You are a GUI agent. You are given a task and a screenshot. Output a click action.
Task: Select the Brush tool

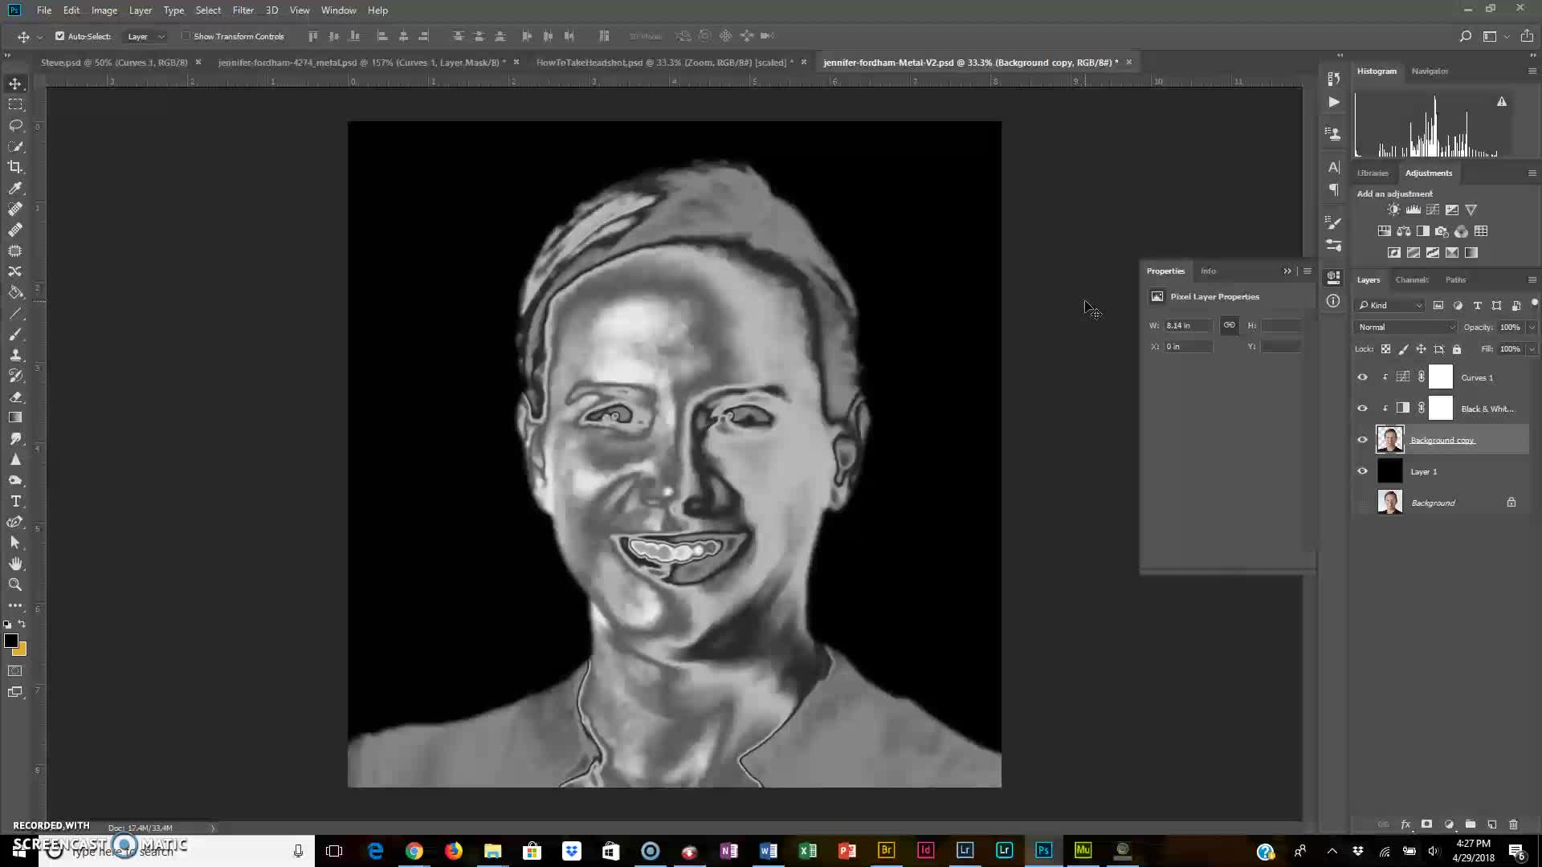pyautogui.click(x=15, y=334)
